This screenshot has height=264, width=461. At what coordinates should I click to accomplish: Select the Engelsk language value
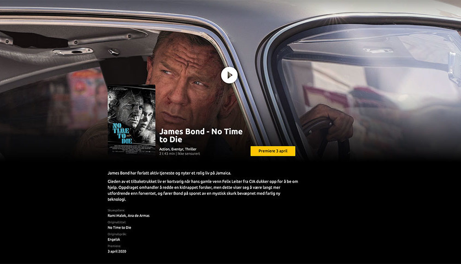coord(114,240)
